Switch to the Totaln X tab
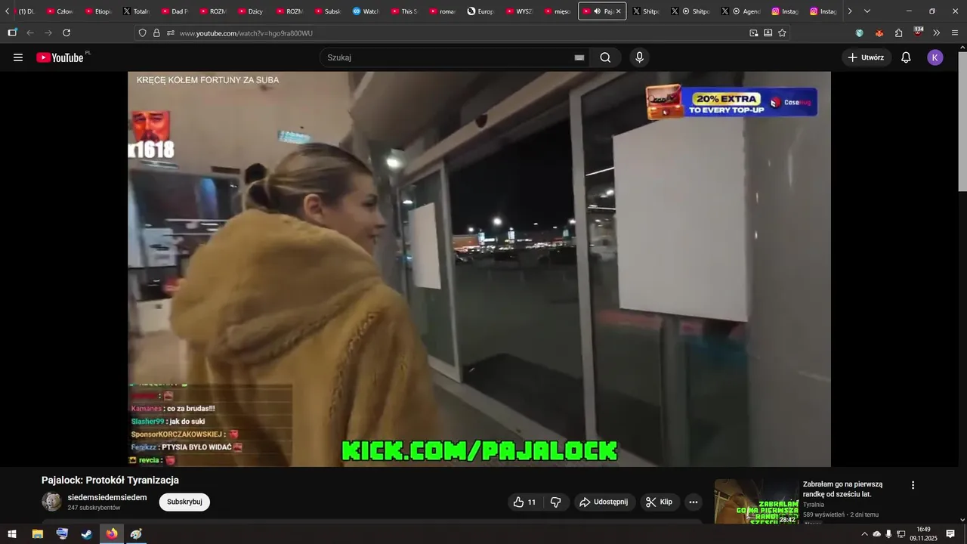Image resolution: width=967 pixels, height=544 pixels. pyautogui.click(x=137, y=11)
